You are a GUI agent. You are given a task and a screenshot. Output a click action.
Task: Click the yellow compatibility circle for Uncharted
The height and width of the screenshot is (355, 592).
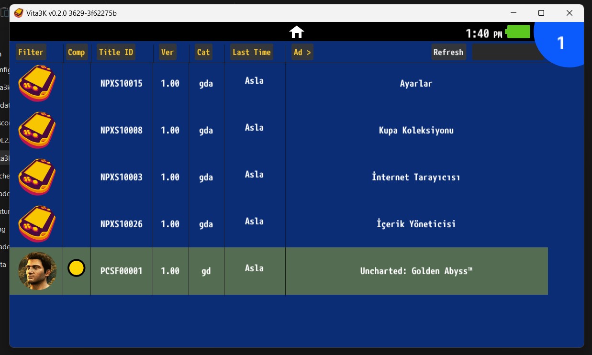[77, 268]
